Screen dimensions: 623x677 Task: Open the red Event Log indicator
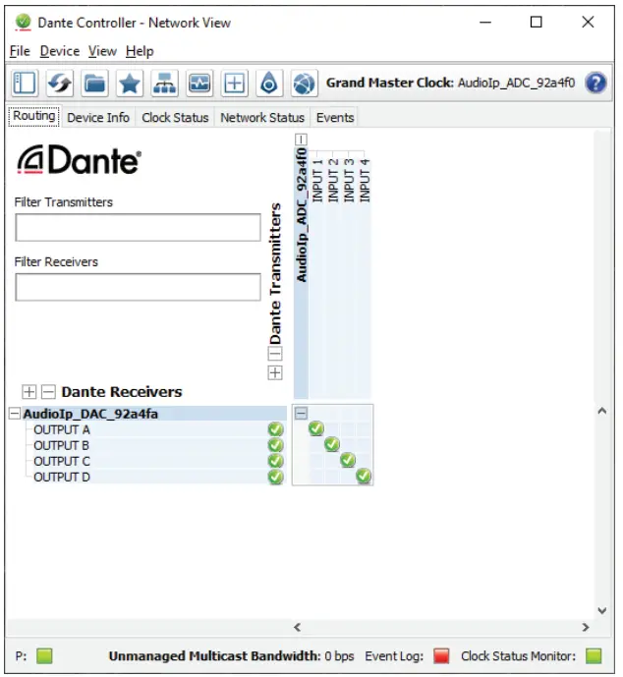point(441,655)
